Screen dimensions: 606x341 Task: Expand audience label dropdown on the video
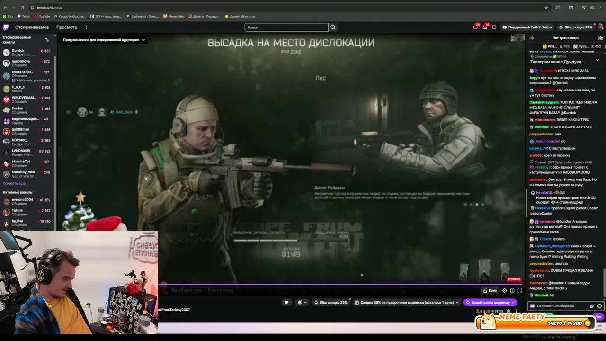point(104,40)
